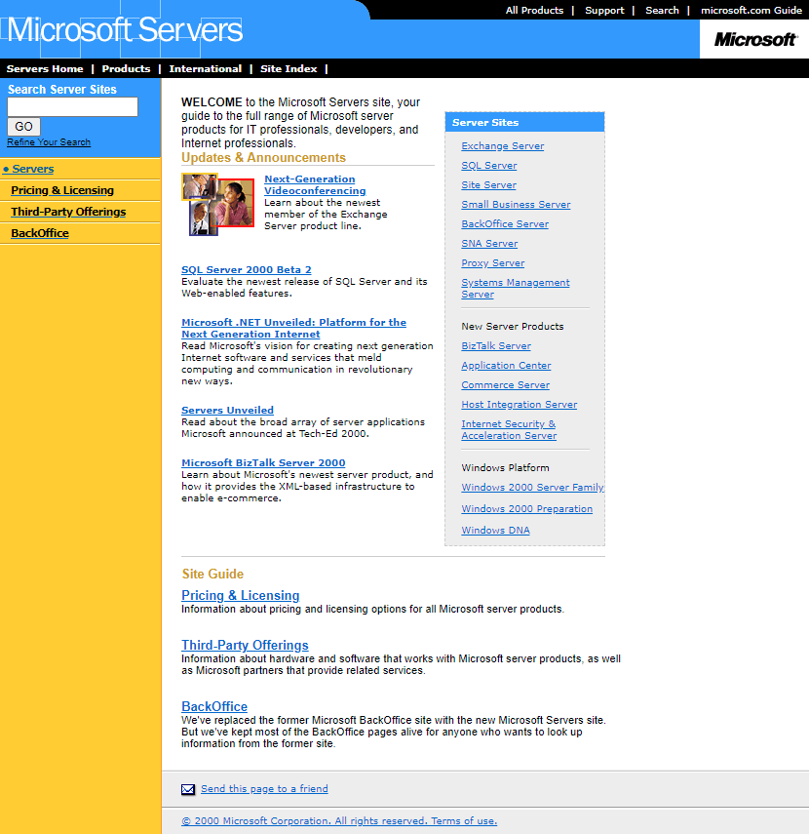This screenshot has width=809, height=834.
Task: Open the Servers Unveiled link
Action: click(227, 410)
